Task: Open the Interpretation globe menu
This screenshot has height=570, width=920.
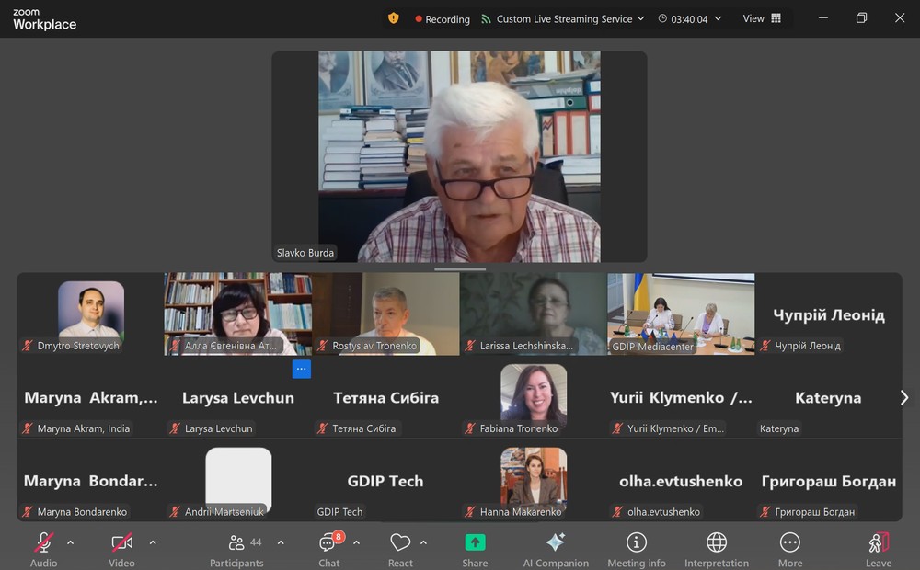Action: [x=717, y=549]
